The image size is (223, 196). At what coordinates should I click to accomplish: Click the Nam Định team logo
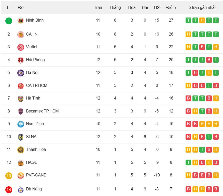coord(21,124)
